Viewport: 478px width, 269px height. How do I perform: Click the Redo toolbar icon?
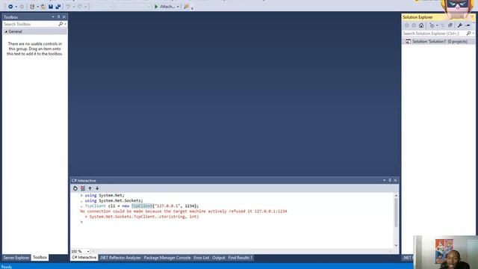80,7
